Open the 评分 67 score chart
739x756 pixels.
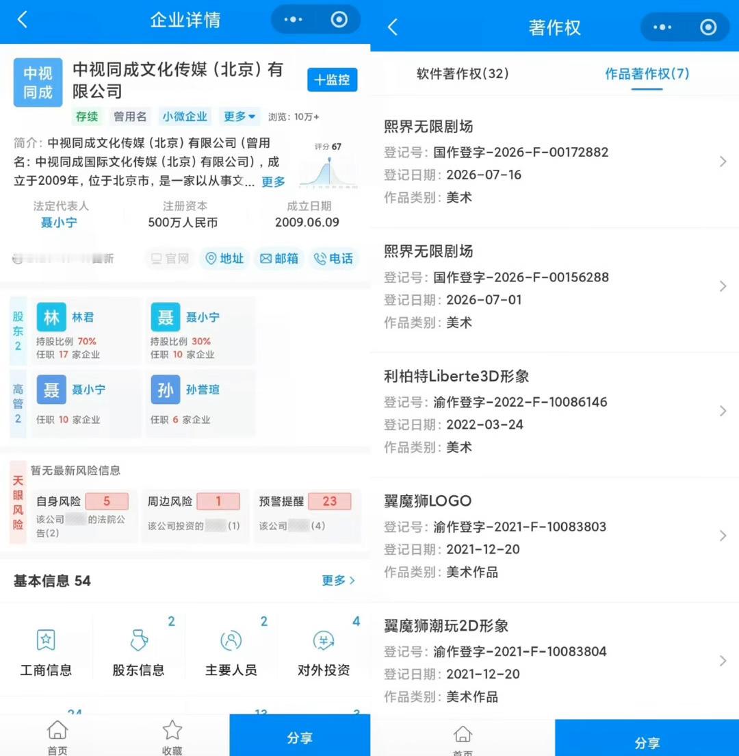(328, 166)
